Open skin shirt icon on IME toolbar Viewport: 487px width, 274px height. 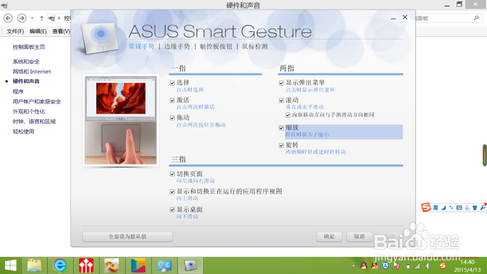click(x=474, y=208)
